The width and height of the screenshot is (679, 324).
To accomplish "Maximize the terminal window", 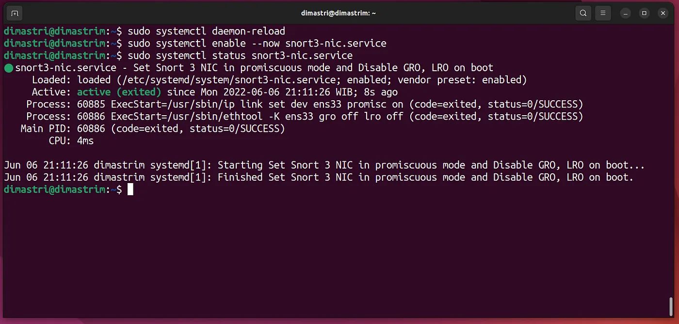I will click(x=644, y=13).
